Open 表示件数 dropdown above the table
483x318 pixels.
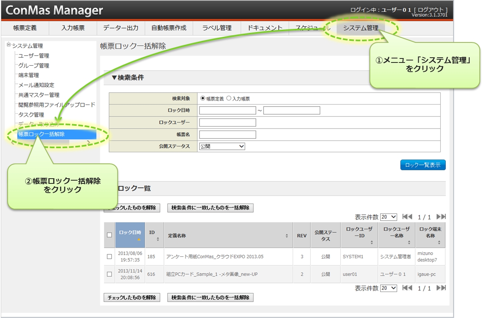point(388,217)
